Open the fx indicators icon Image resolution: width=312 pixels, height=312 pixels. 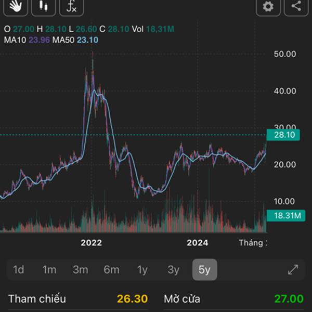coord(71,7)
